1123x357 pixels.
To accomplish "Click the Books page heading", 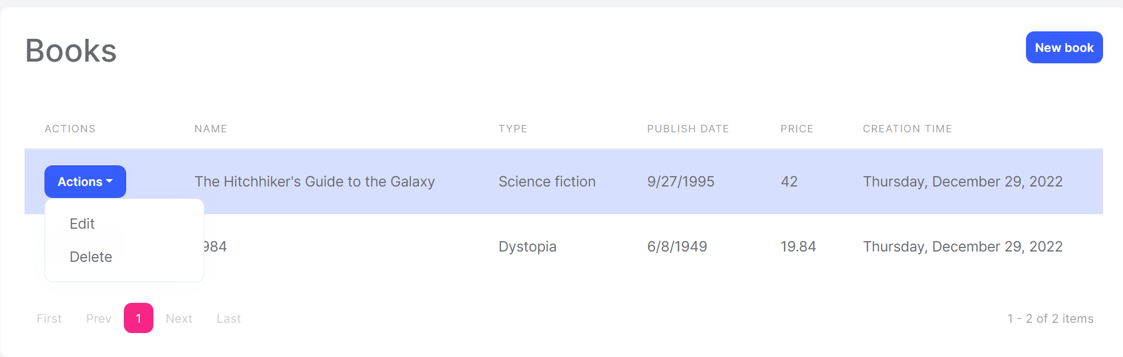I will coord(70,50).
